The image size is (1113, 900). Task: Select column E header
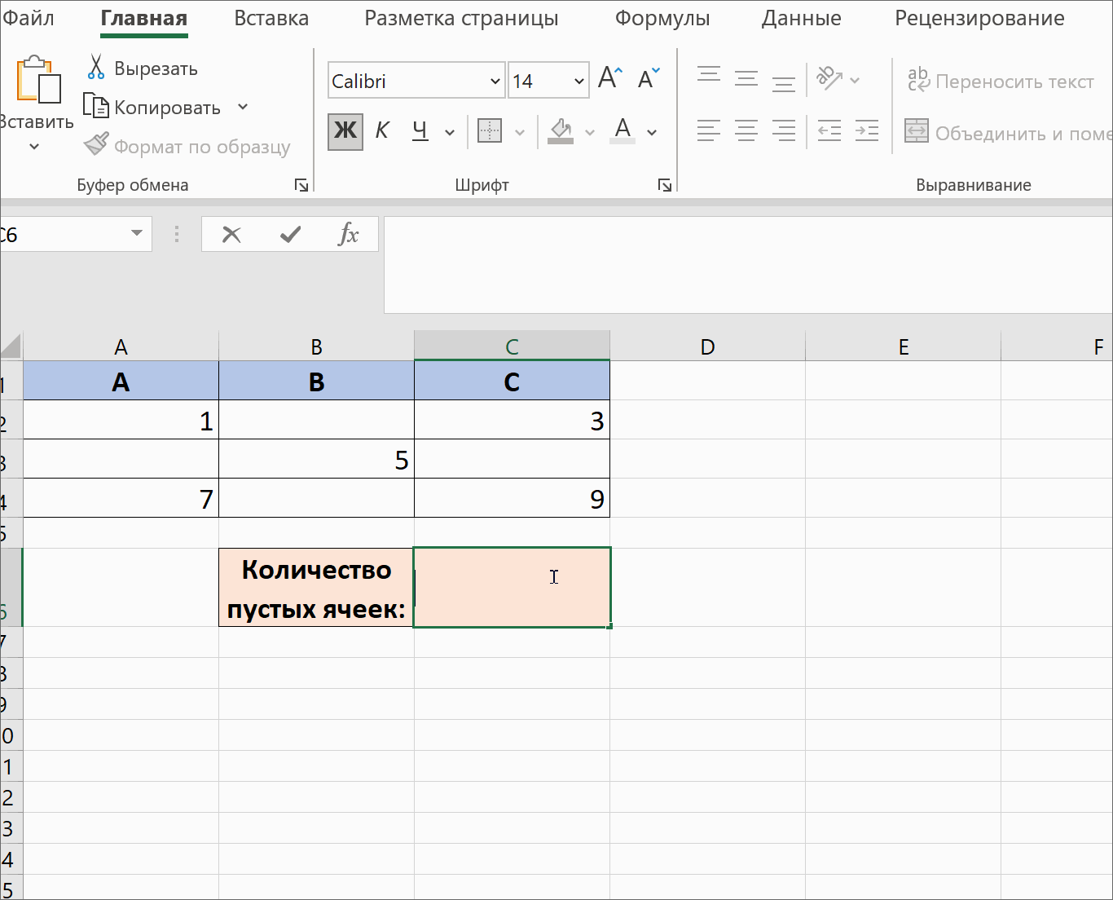coord(903,346)
